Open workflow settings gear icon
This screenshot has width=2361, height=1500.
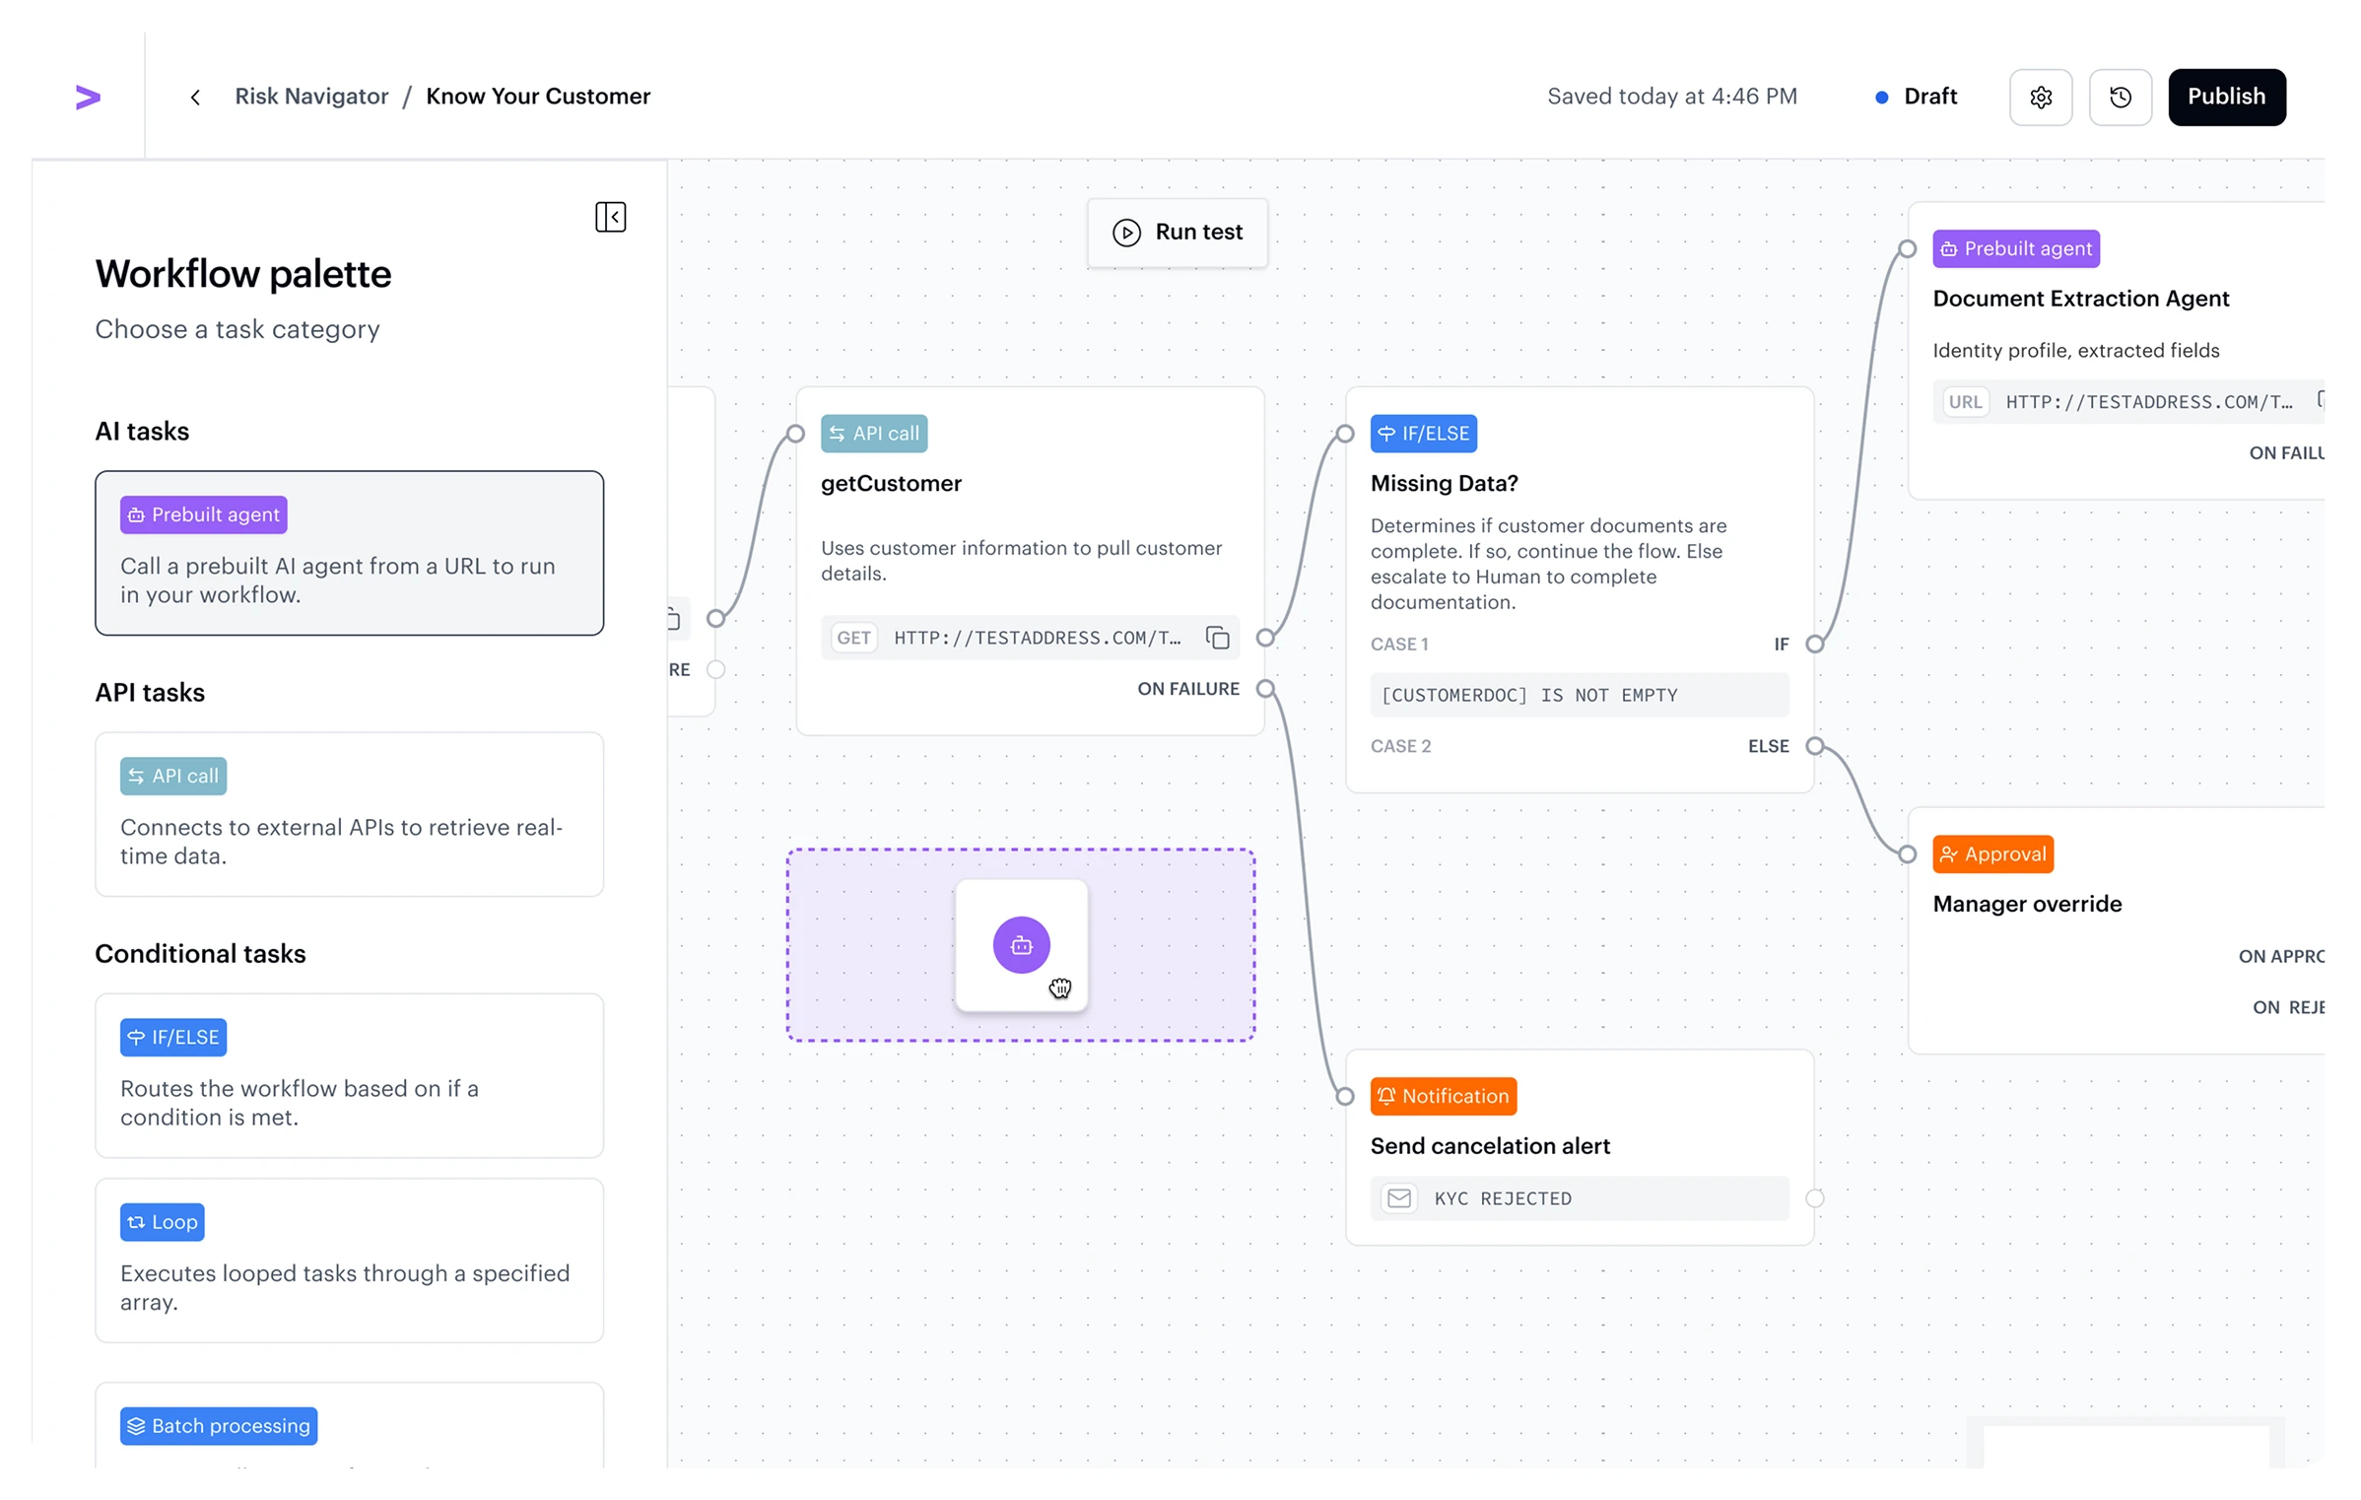tap(2040, 97)
